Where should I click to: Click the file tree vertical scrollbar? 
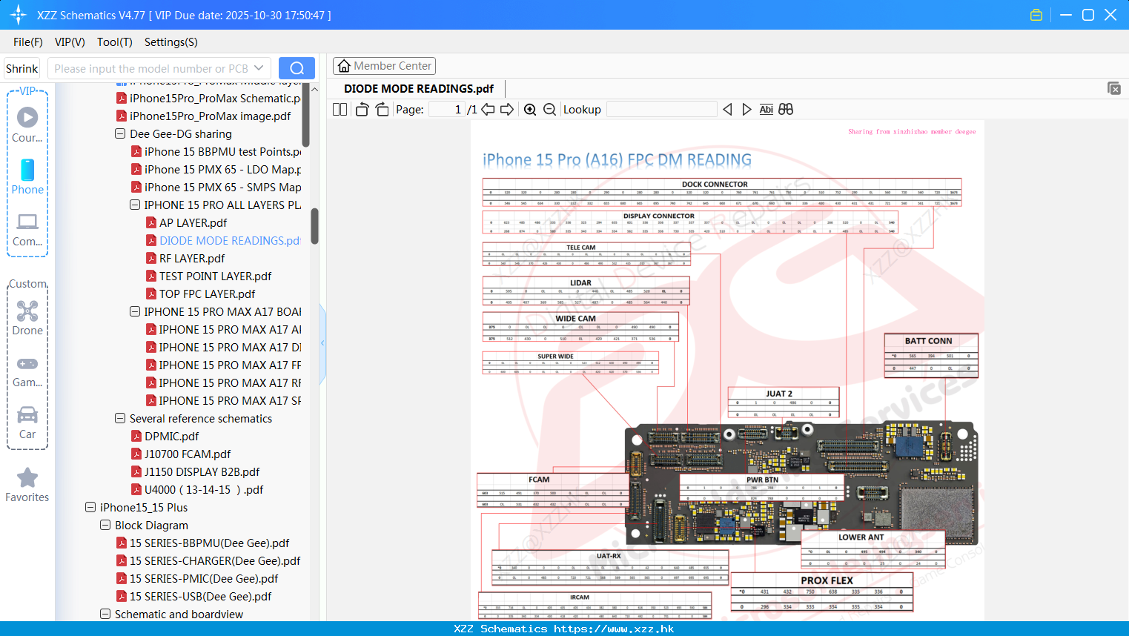315,226
